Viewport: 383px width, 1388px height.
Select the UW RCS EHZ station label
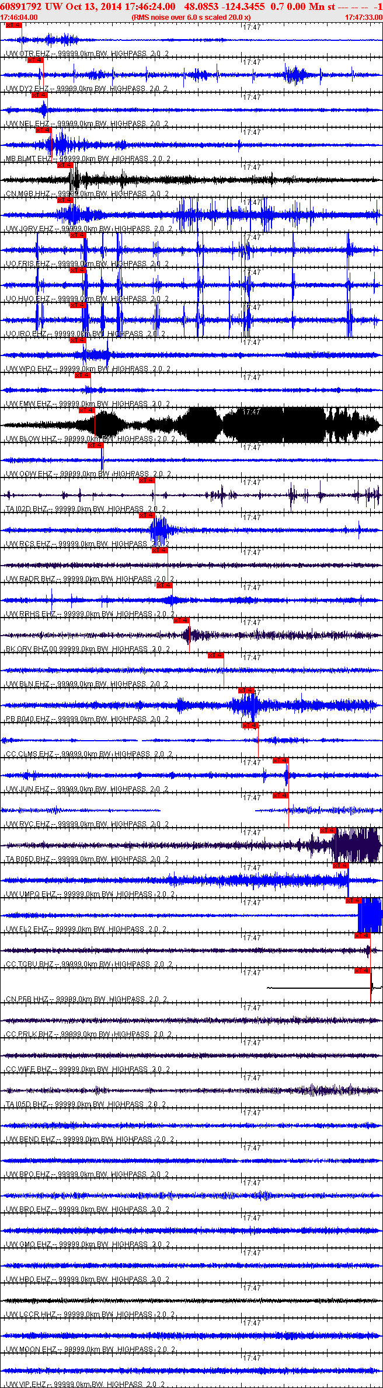pyautogui.click(x=27, y=544)
